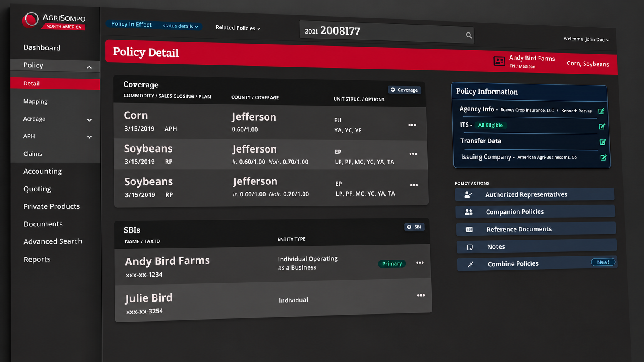The width and height of the screenshot is (644, 362).
Task: Click the Companion Policies people icon
Action: point(468,212)
